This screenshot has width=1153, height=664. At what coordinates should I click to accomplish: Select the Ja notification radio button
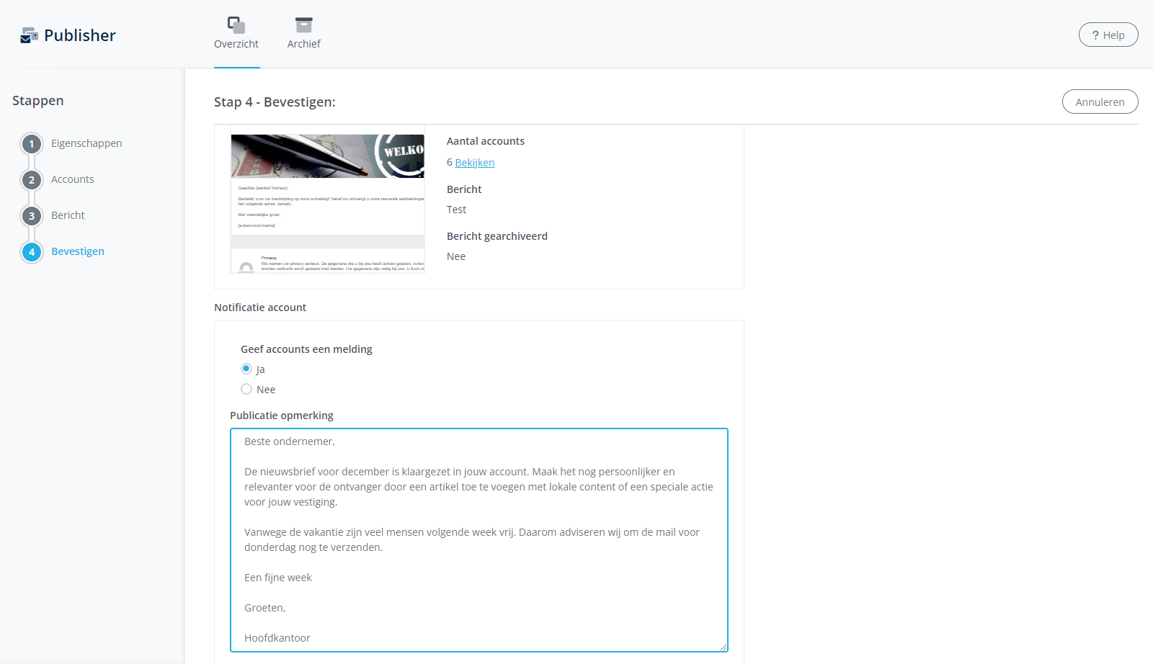point(246,368)
